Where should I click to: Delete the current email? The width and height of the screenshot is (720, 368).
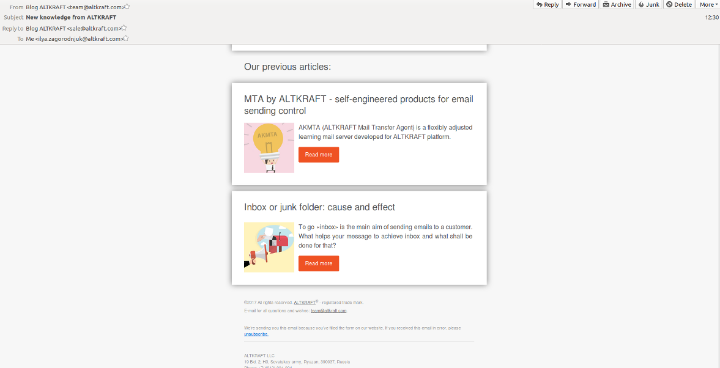[678, 5]
